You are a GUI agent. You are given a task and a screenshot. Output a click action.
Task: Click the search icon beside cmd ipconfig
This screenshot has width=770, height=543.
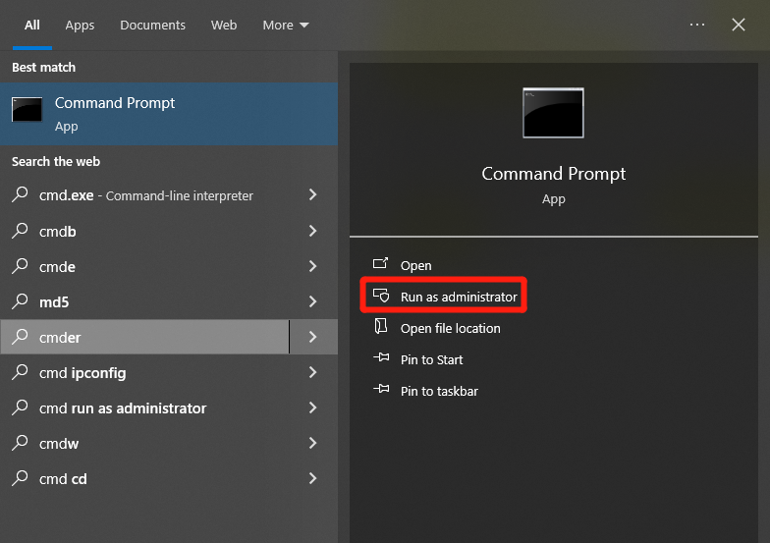coord(20,371)
